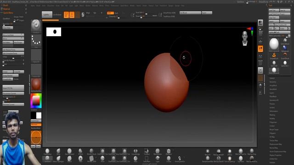
Task: Click the white Frame icon on right shelf
Action: [260, 71]
